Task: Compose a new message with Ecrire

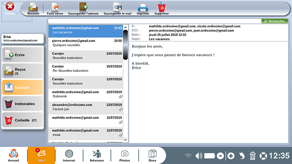Action: click(x=22, y=55)
